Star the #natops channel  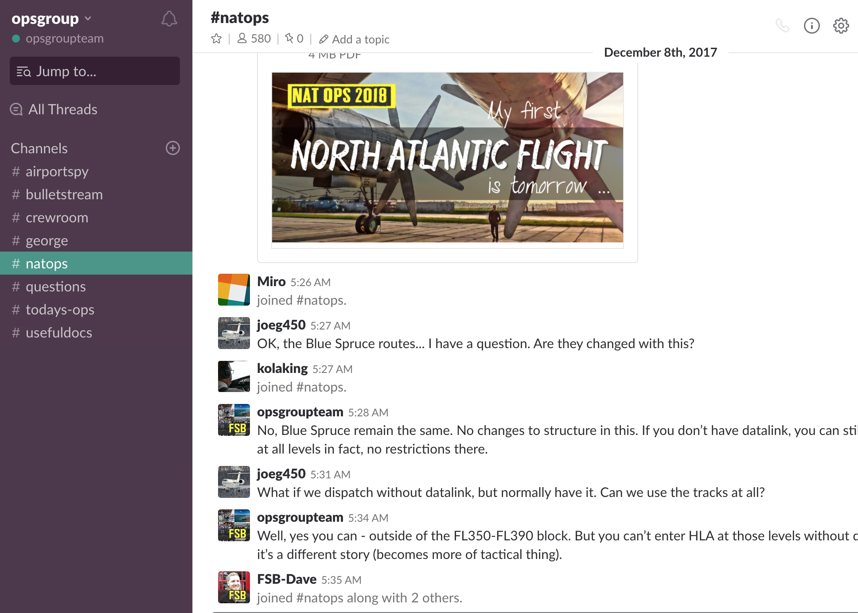click(x=216, y=39)
